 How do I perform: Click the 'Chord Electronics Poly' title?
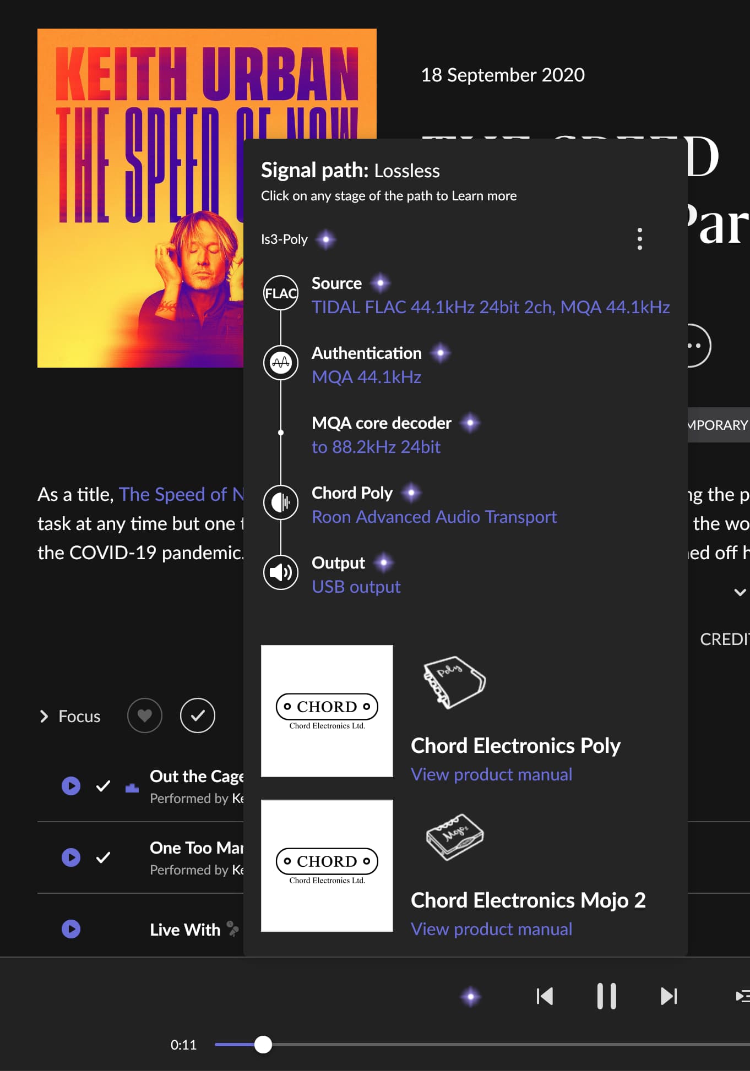[x=515, y=746]
